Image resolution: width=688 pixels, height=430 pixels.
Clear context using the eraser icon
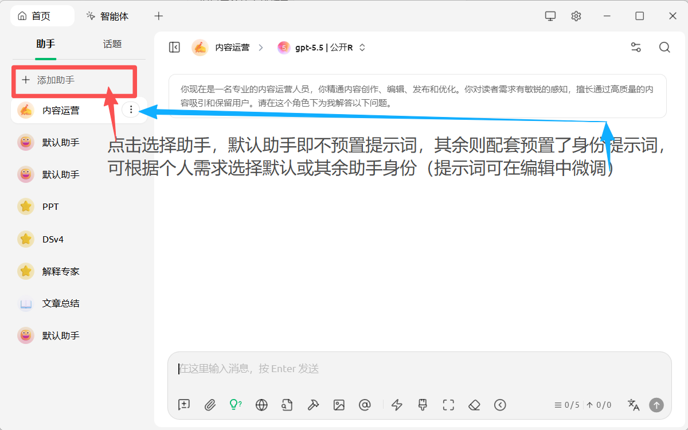(474, 405)
